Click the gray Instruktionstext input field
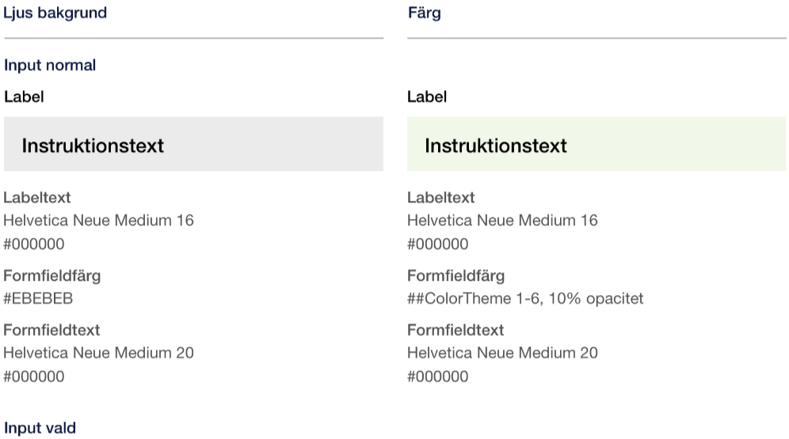Screen dimensions: 789x439 coord(194,144)
